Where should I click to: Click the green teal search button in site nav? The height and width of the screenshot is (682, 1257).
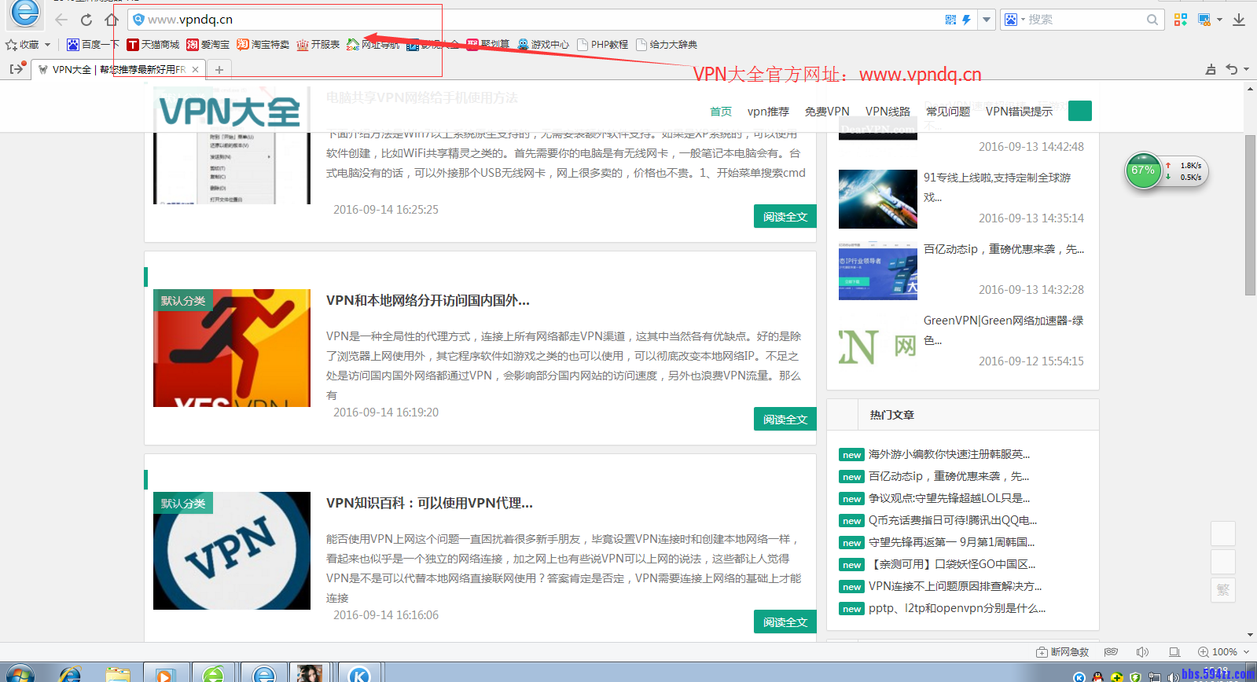[1079, 111]
